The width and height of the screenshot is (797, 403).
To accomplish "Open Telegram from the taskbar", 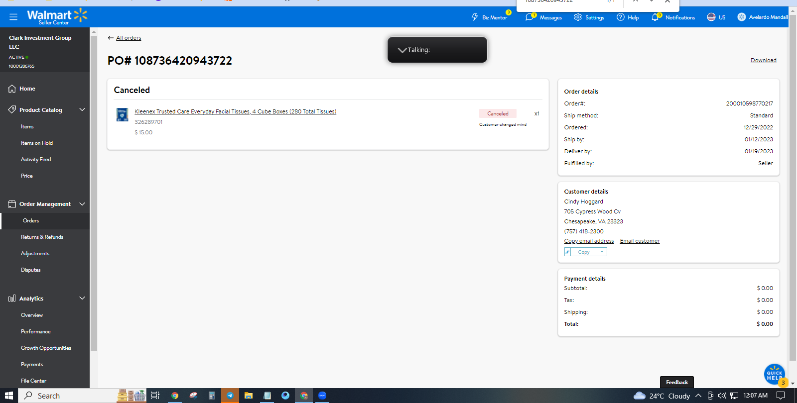I will coord(230,396).
